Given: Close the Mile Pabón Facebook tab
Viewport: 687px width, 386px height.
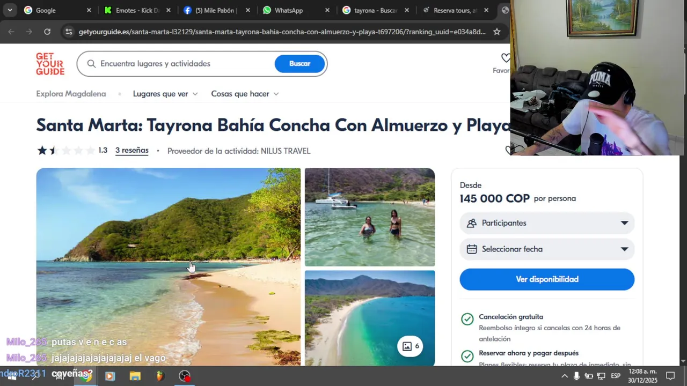Looking at the screenshot, I should click(248, 10).
